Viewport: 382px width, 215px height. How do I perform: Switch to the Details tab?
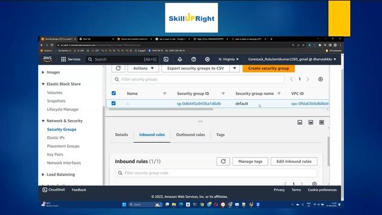point(122,134)
